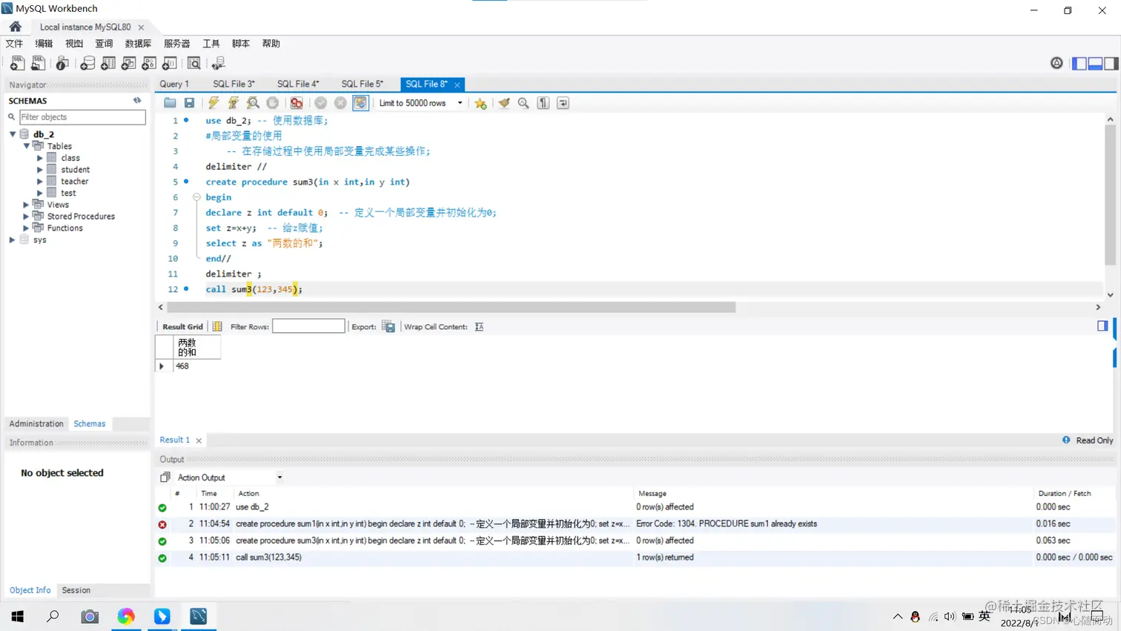Execute statement under cursor icon

click(234, 103)
